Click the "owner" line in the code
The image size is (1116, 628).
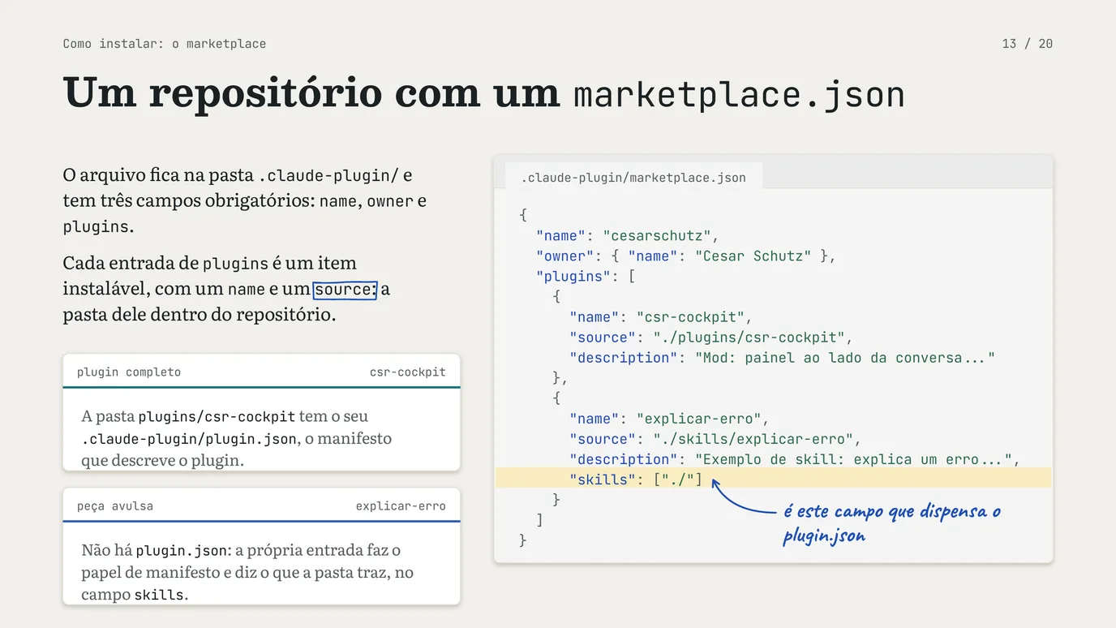tap(685, 256)
